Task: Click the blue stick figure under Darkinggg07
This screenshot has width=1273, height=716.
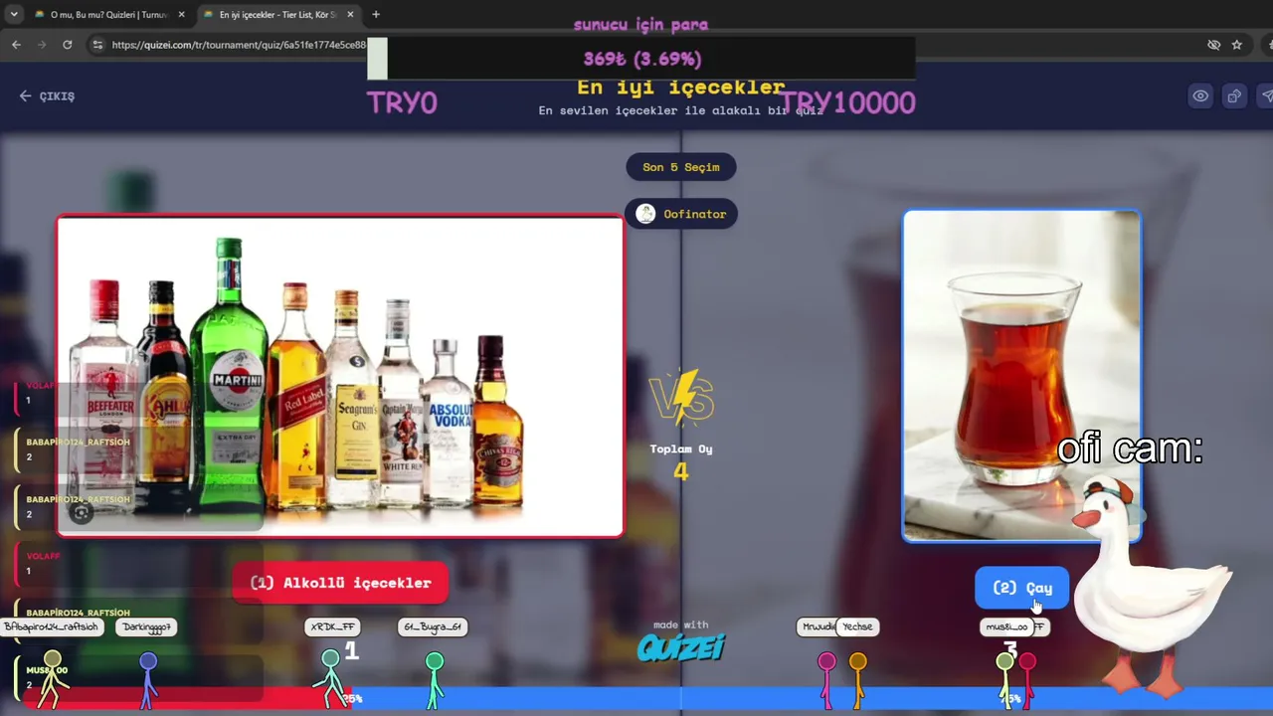Action: 148,679
